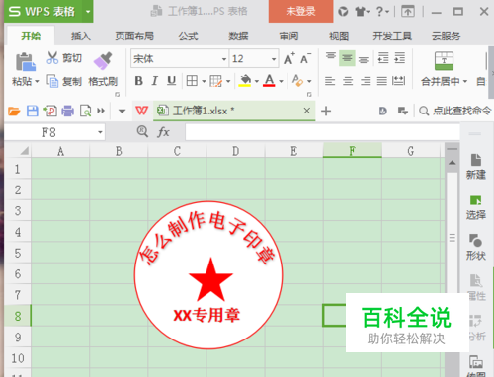This screenshot has width=494, height=377.
Task: Align text to bottom of cell
Action: click(364, 60)
